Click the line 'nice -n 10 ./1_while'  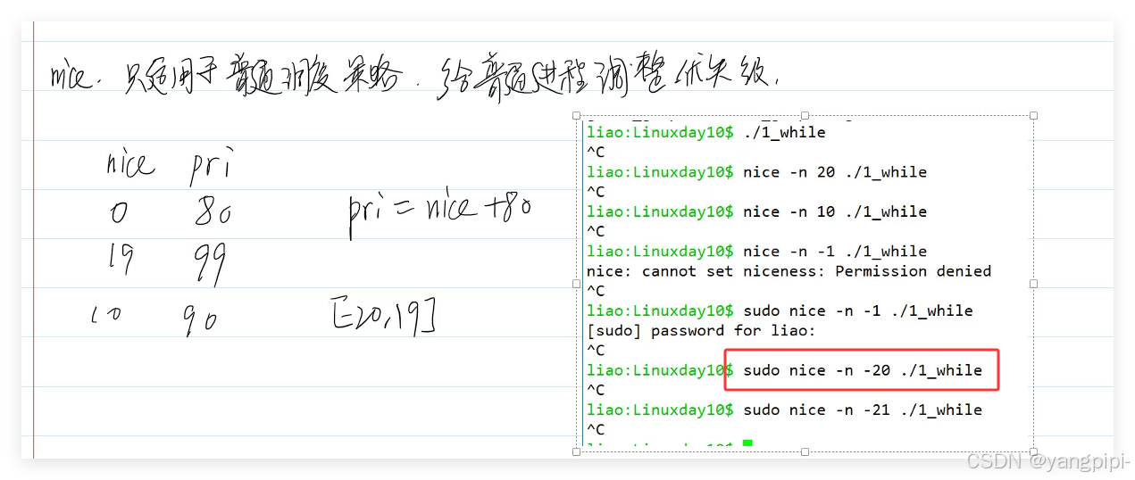point(834,211)
